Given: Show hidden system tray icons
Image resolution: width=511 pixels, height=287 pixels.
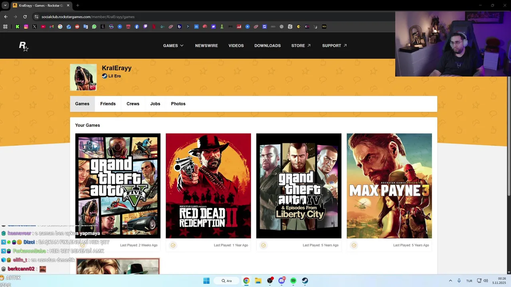Looking at the screenshot, I should click(450, 281).
